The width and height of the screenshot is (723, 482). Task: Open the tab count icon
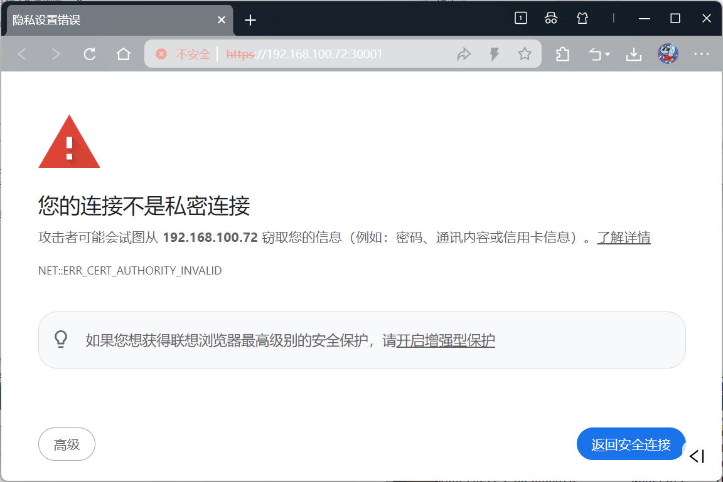point(520,18)
